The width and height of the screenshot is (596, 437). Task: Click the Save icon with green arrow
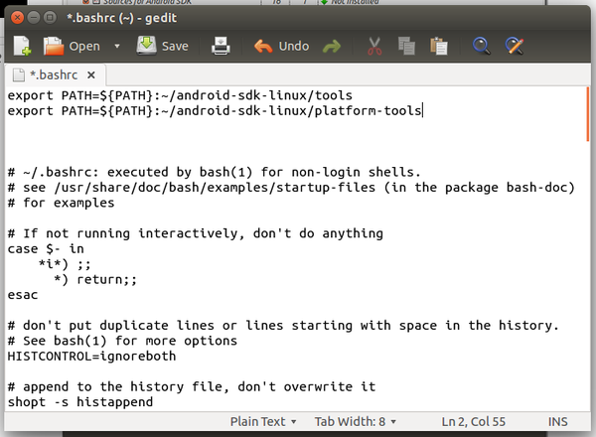pos(147,46)
